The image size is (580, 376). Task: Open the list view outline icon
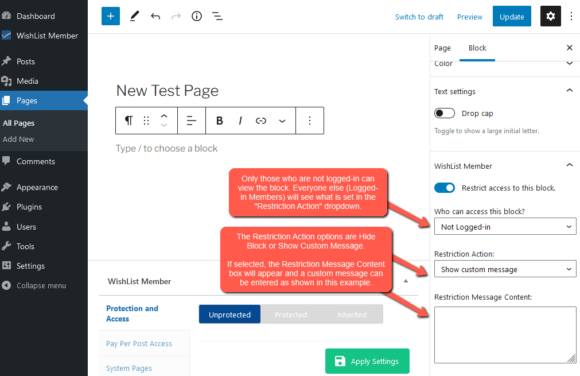(x=217, y=16)
